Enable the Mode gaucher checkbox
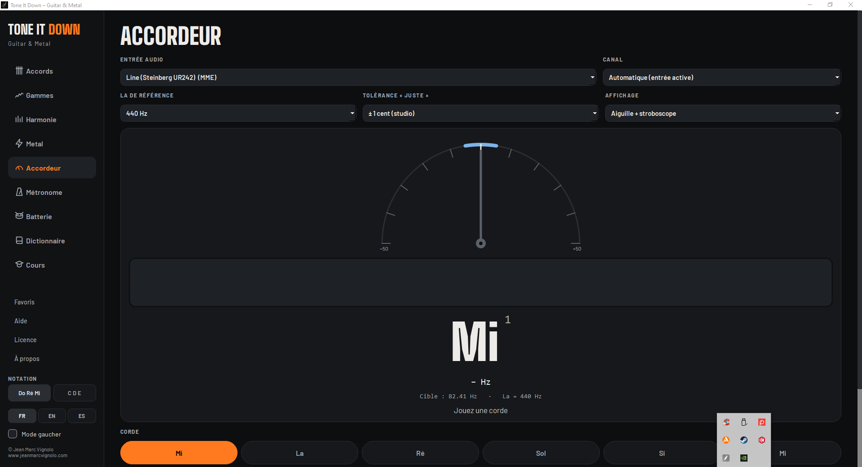The height and width of the screenshot is (467, 862). pos(13,434)
